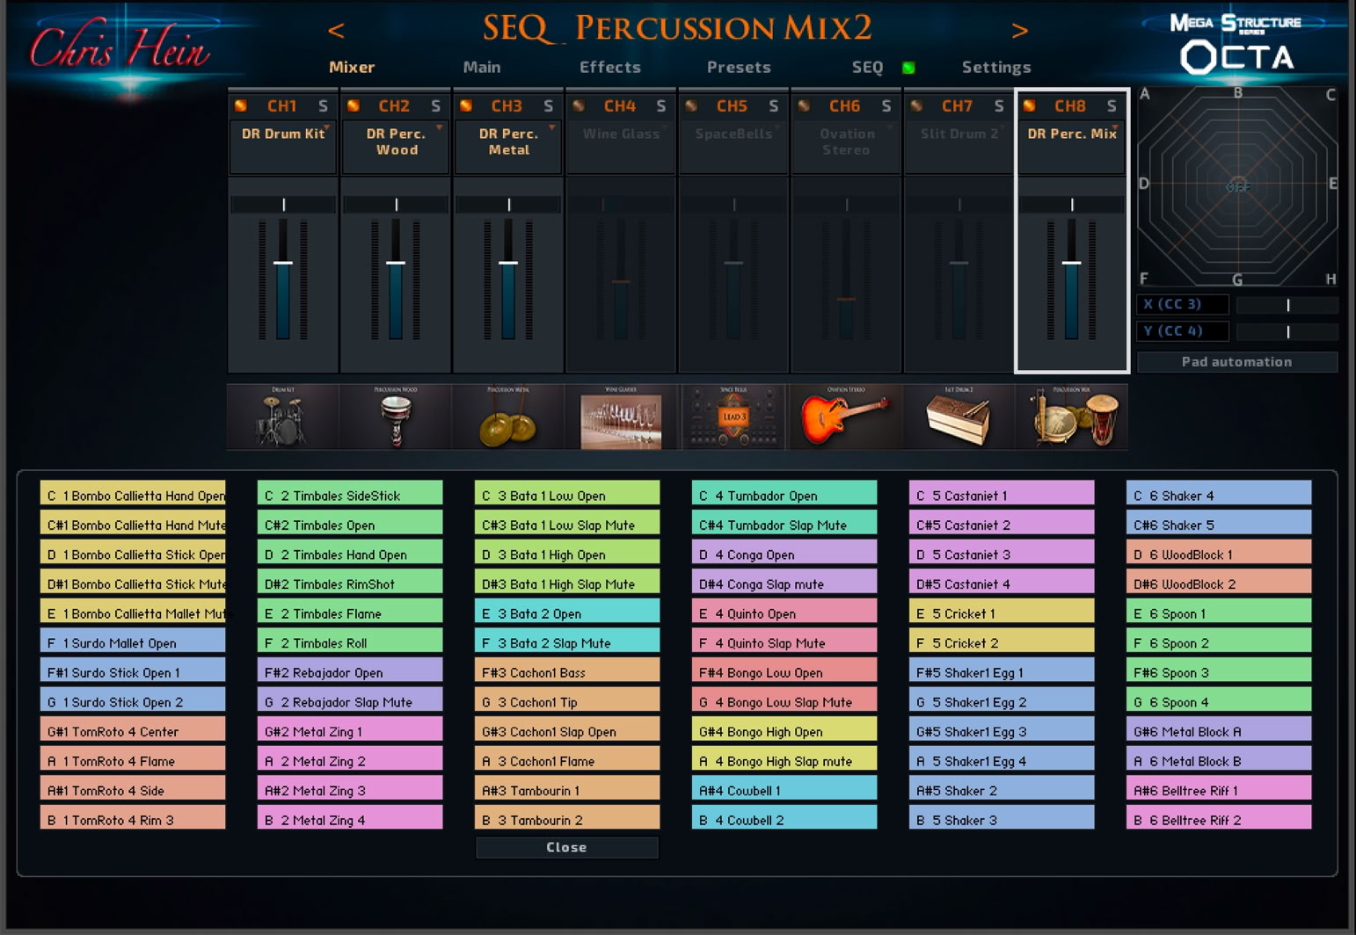
Task: Select the Percussion Mix instrument image
Action: coord(1071,417)
